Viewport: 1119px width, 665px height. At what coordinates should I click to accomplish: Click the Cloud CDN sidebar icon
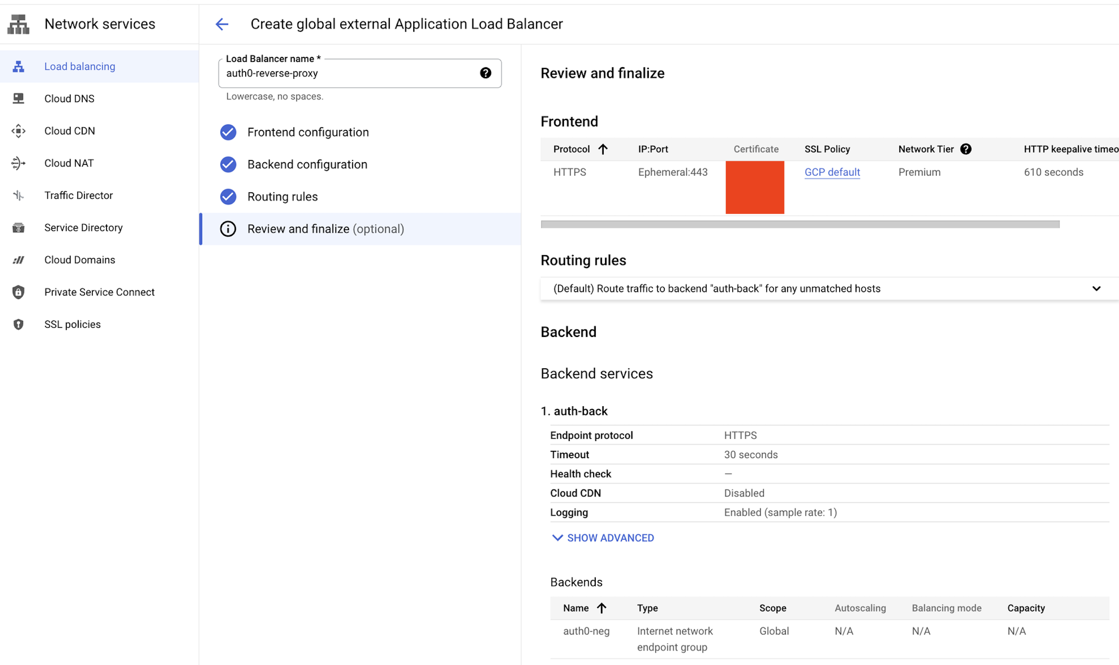pos(19,131)
